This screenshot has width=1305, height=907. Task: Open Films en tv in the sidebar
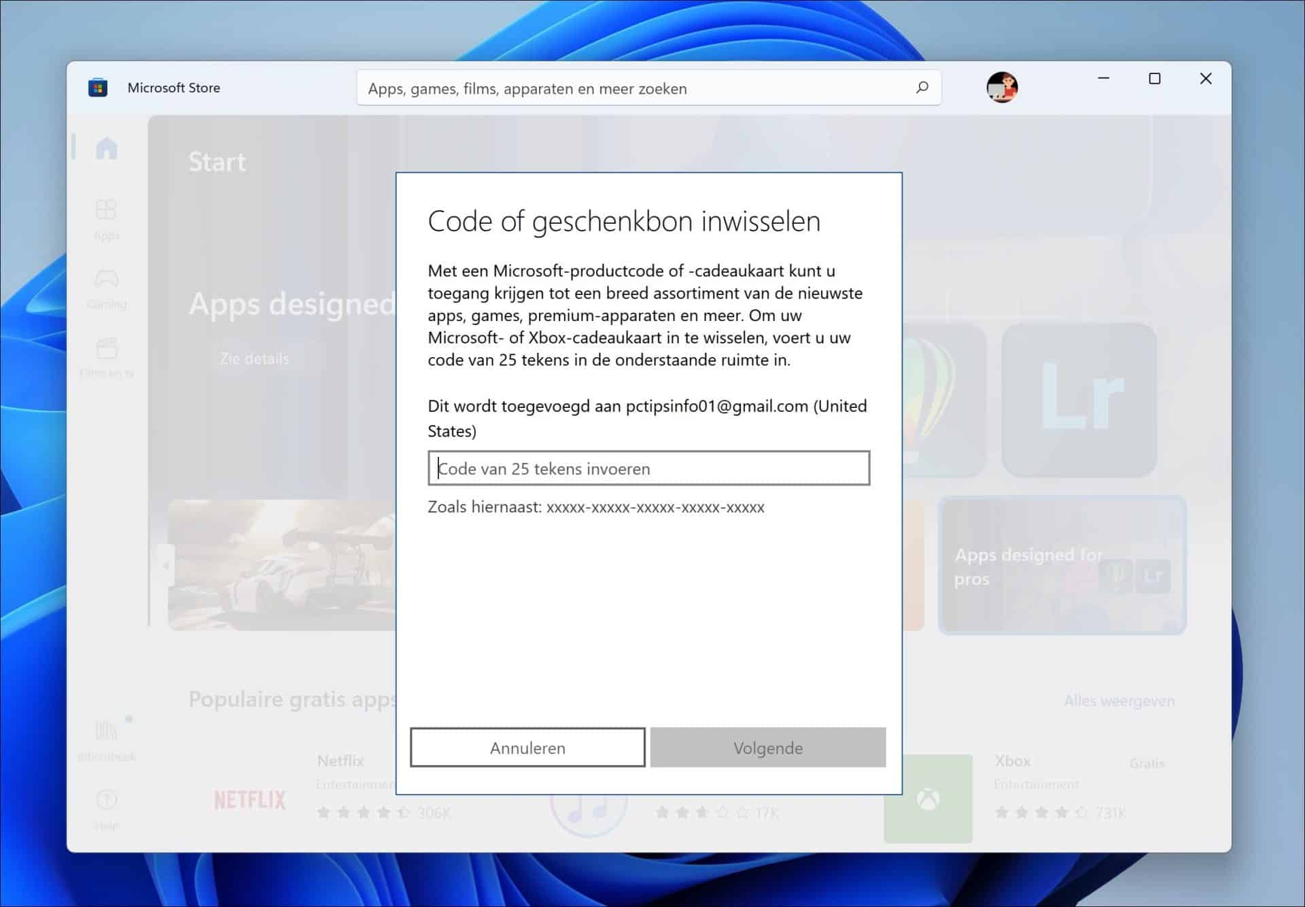pos(107,355)
